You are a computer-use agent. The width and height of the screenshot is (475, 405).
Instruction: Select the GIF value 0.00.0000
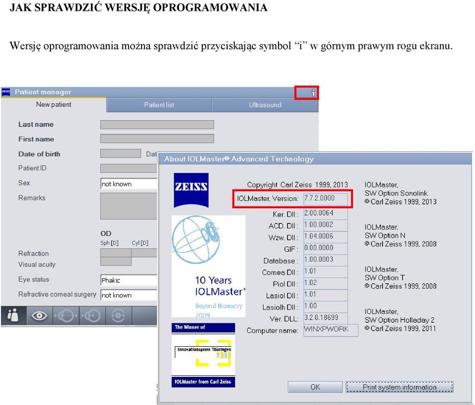coord(326,248)
